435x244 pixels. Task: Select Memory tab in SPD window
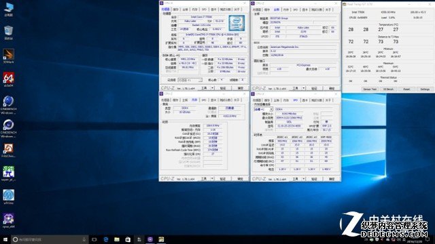[285, 100]
